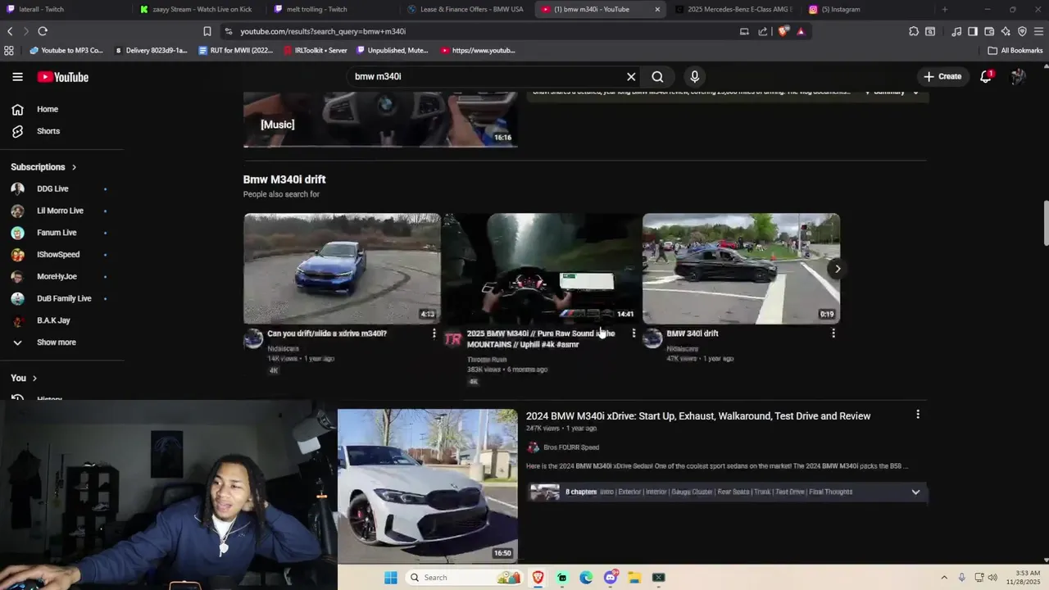Expand the You section
The image size is (1049, 590).
(24, 378)
